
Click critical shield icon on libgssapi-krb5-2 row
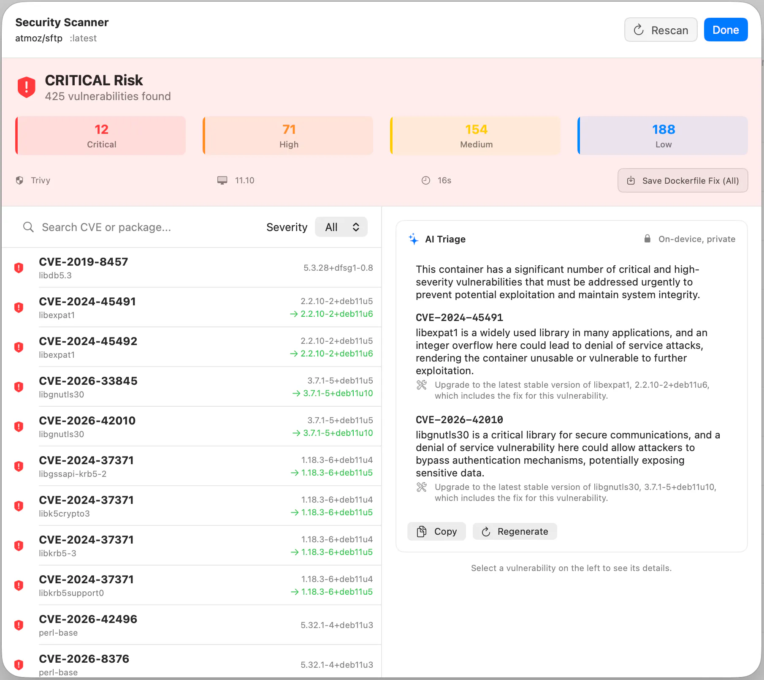19,466
